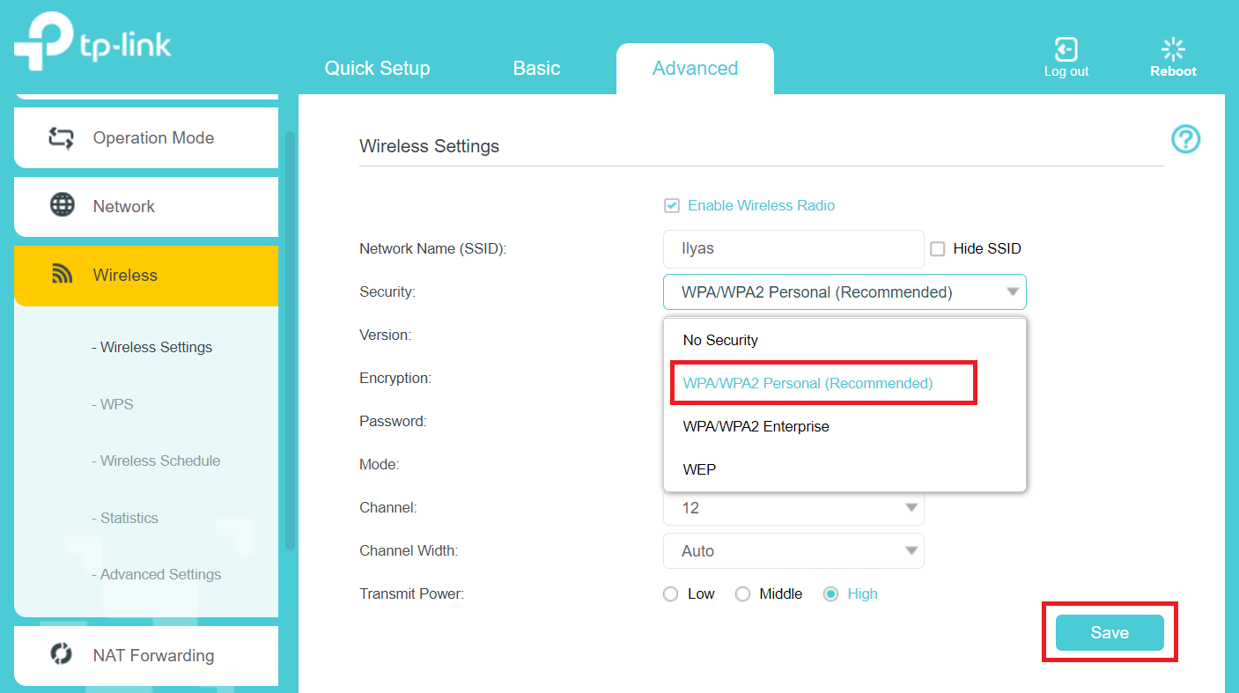
Task: Enable the Hide SSID checkbox
Action: 937,248
